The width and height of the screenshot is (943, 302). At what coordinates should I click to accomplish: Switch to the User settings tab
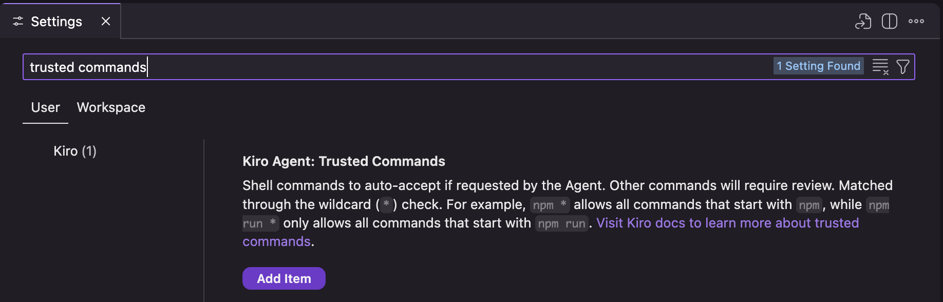(45, 107)
